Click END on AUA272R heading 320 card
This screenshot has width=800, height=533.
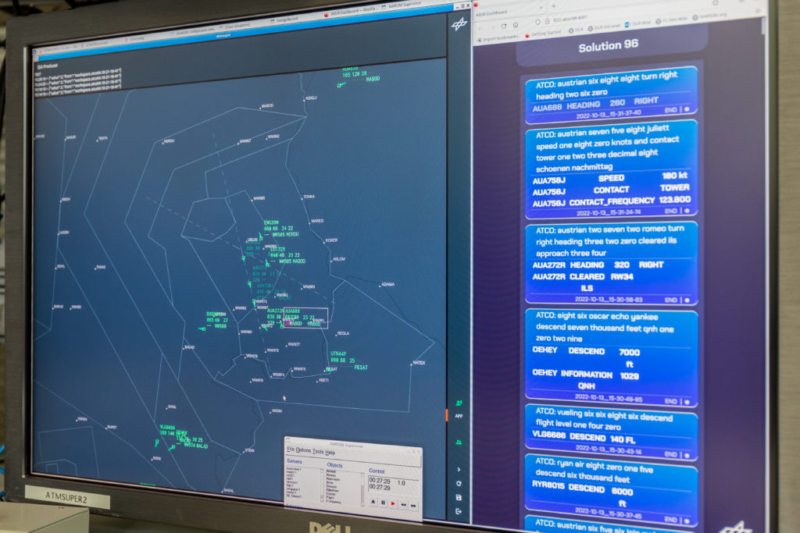pos(671,300)
